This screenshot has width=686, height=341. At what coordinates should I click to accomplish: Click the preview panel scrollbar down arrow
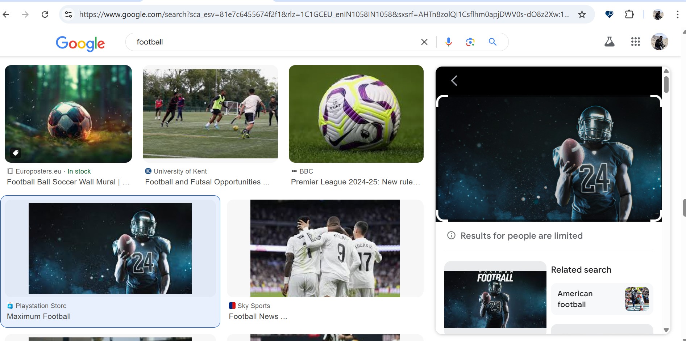(x=666, y=330)
